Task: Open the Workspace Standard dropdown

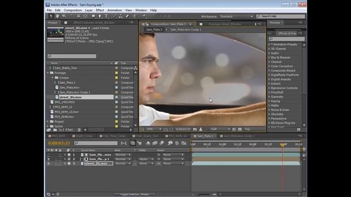Action: pyautogui.click(x=236, y=16)
